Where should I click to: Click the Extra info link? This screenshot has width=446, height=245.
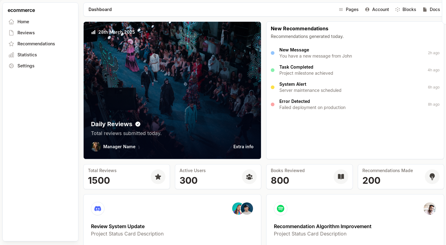[243, 147]
